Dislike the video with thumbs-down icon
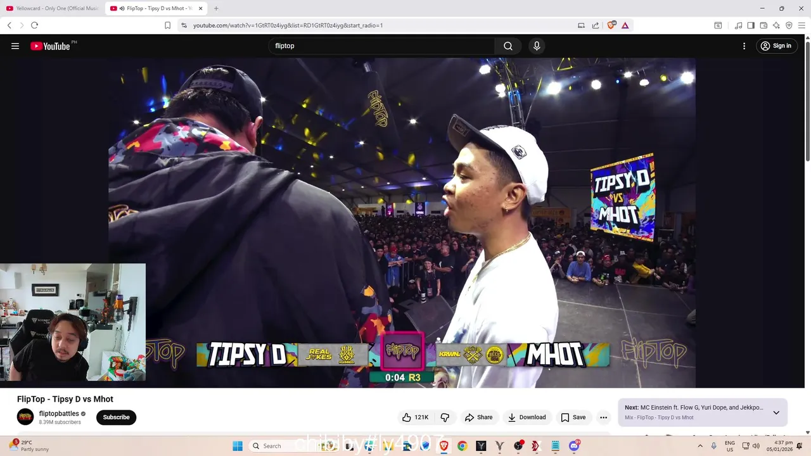This screenshot has width=811, height=456. [445, 417]
